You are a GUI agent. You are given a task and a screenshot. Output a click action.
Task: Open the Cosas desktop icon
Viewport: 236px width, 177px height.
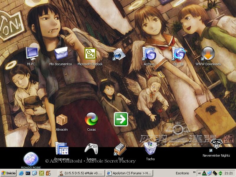click(91, 119)
